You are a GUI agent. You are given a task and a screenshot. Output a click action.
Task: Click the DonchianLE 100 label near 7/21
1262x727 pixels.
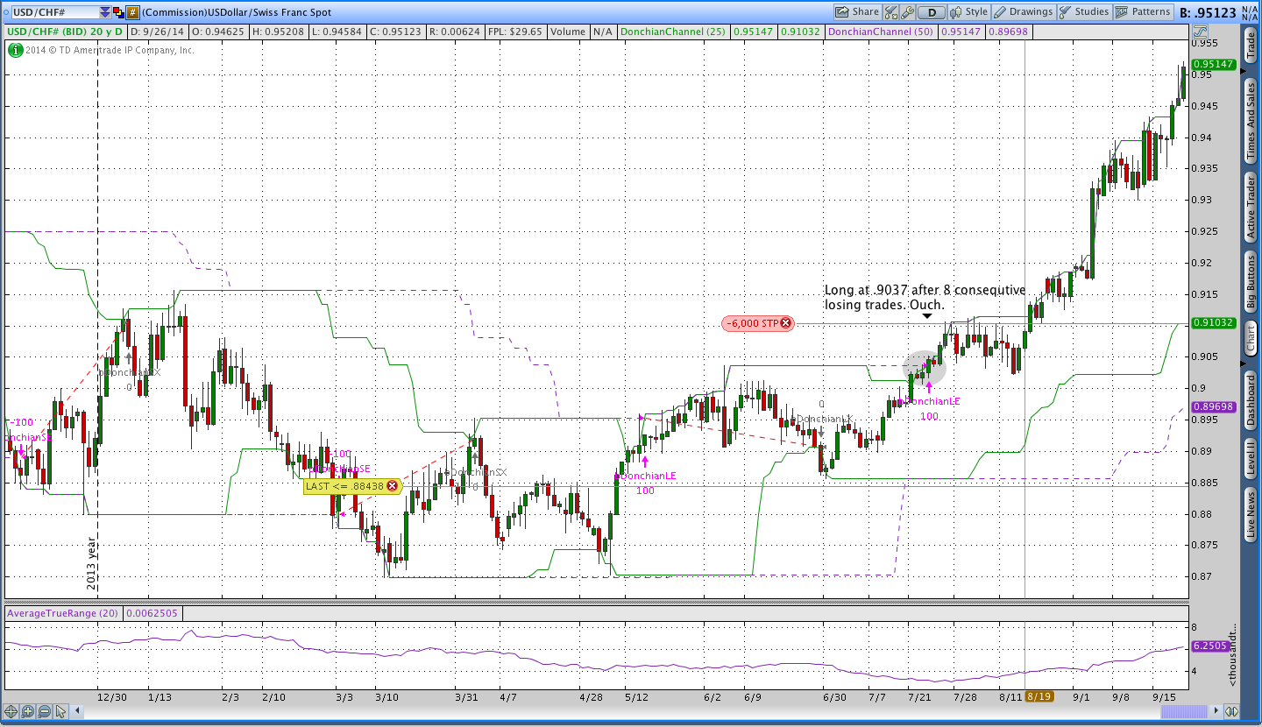pyautogui.click(x=931, y=408)
